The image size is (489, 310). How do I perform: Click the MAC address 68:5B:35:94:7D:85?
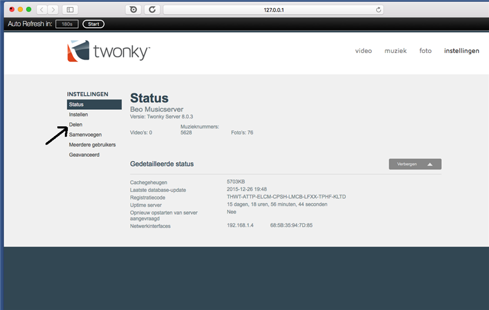coord(292,225)
